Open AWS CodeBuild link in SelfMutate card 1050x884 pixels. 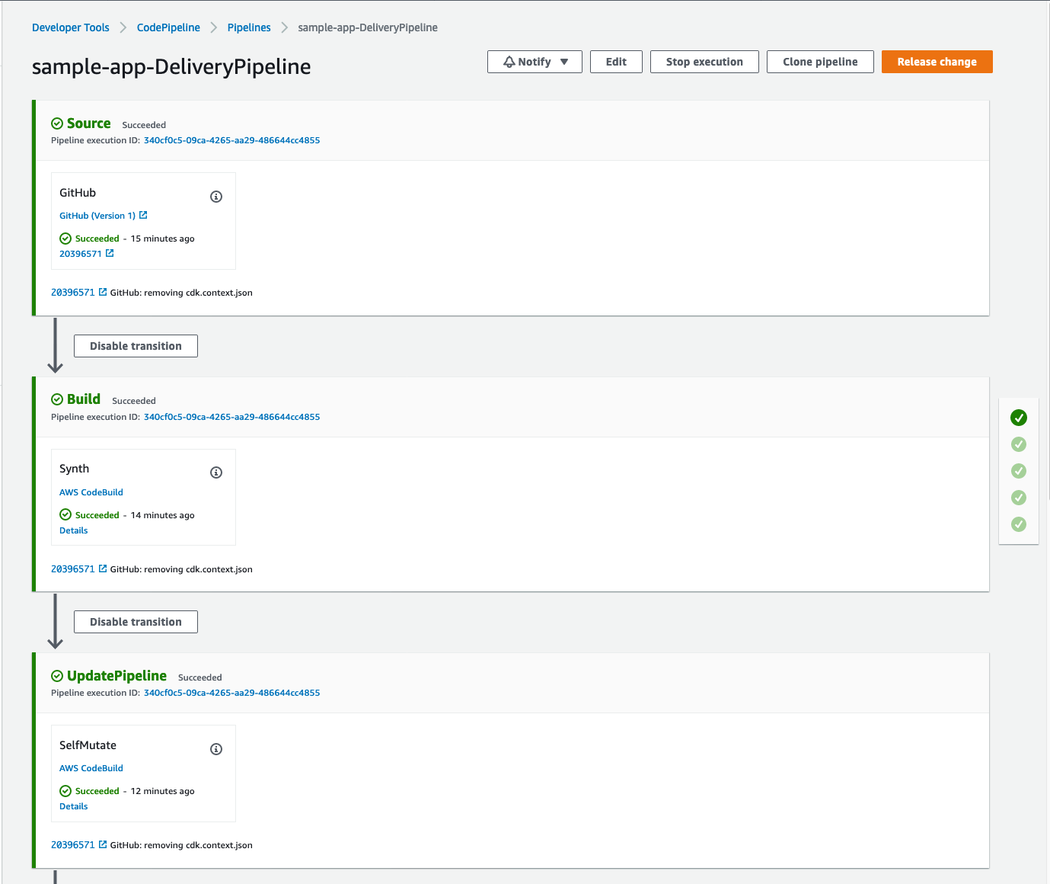click(x=91, y=768)
